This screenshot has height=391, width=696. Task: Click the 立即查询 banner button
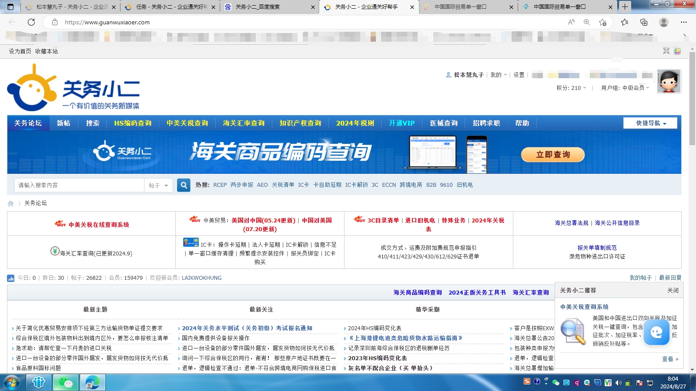pos(553,155)
